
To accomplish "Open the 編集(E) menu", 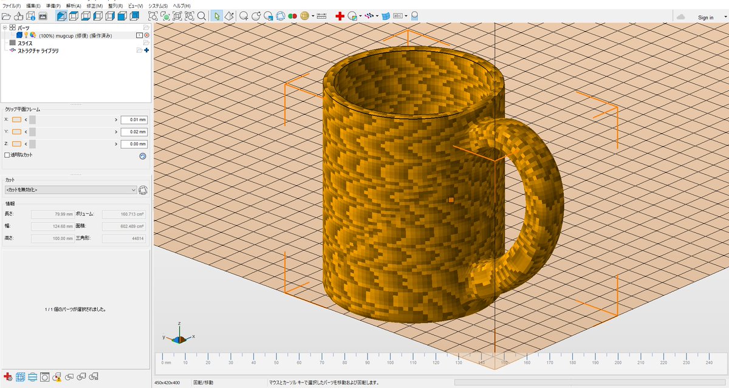I will [33, 5].
